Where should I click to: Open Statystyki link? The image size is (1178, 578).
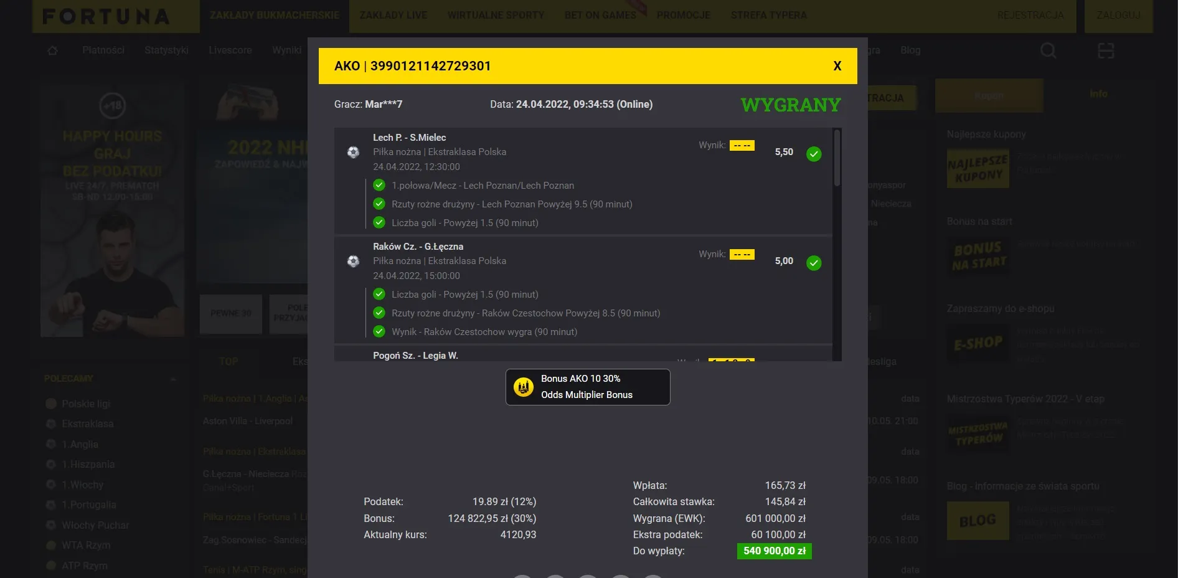166,50
